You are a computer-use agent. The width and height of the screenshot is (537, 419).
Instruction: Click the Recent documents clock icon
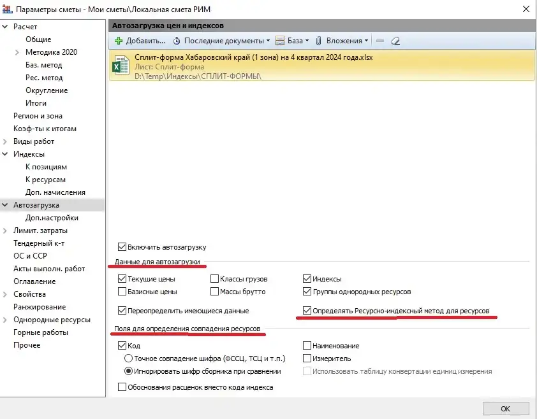coord(177,41)
